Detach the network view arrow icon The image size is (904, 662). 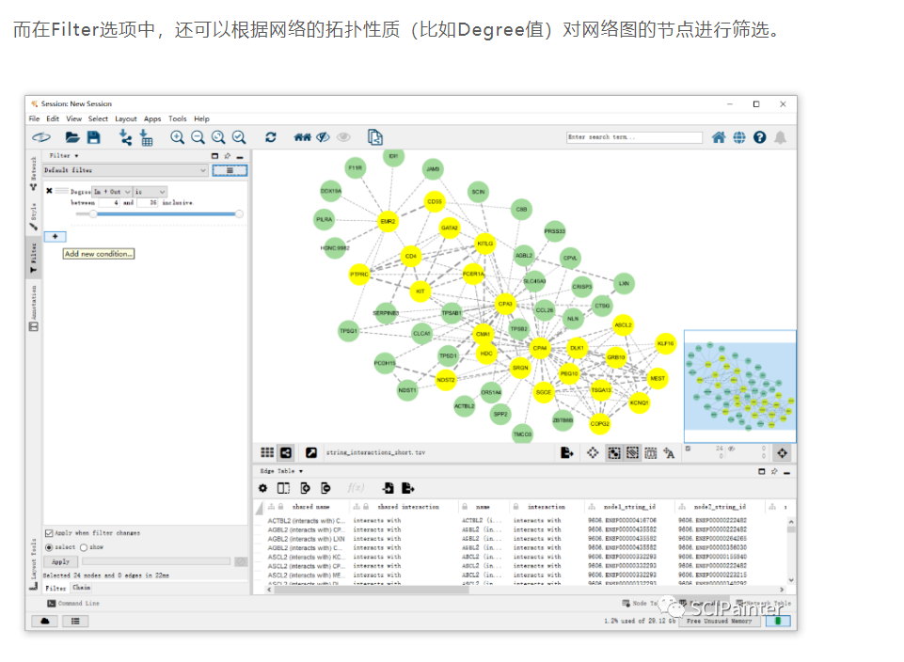(x=311, y=452)
